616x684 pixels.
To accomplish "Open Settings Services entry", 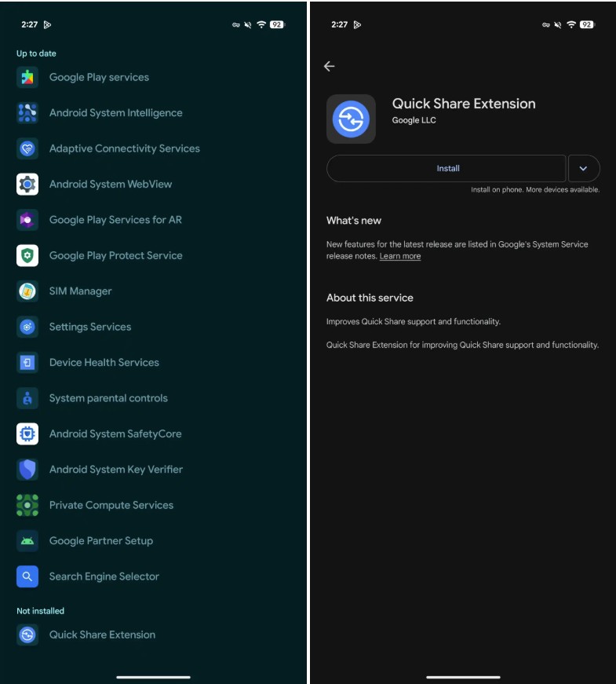I will click(154, 327).
